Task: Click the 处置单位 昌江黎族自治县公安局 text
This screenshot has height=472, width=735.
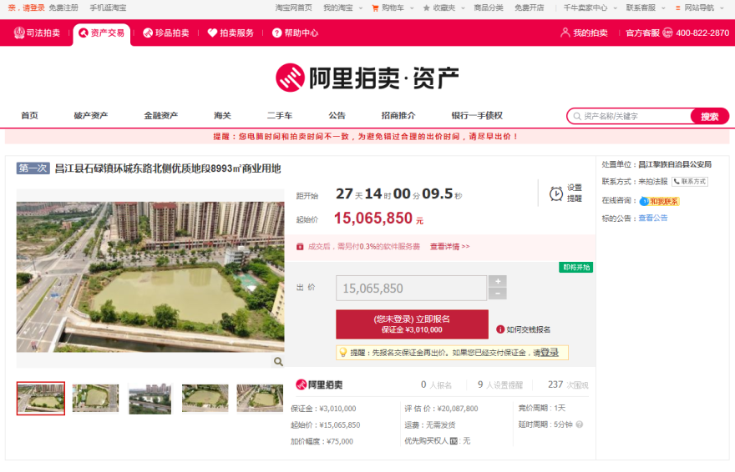Action: pyautogui.click(x=656, y=164)
